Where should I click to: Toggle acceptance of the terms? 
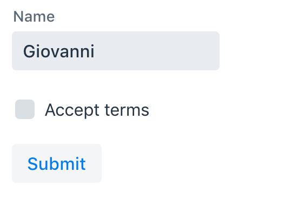(25, 109)
